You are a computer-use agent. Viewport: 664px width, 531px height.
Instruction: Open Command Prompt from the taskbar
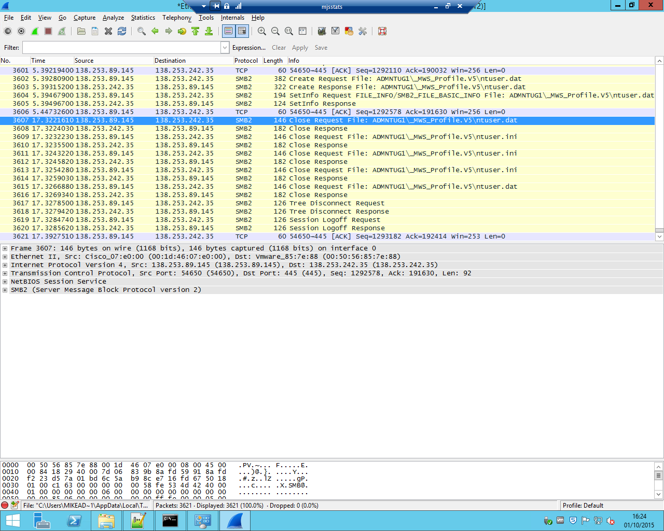pyautogui.click(x=171, y=521)
